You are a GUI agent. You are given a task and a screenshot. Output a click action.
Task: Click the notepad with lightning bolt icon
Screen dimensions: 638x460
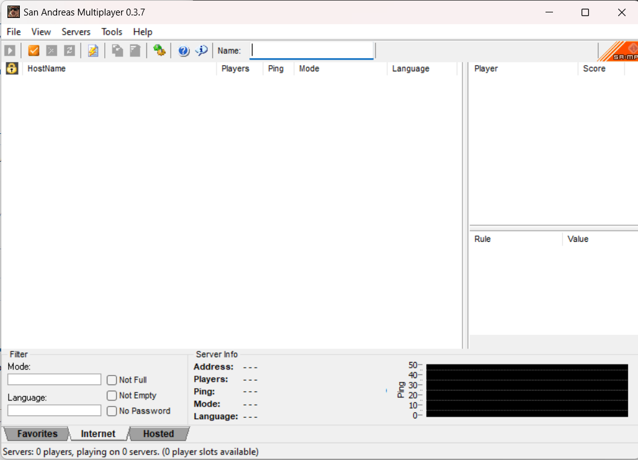(x=93, y=51)
